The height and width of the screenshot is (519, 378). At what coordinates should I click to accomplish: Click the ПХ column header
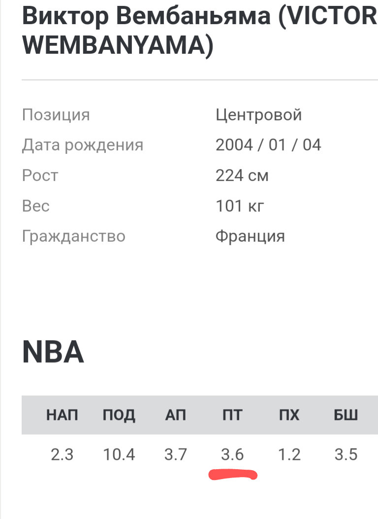click(x=289, y=415)
